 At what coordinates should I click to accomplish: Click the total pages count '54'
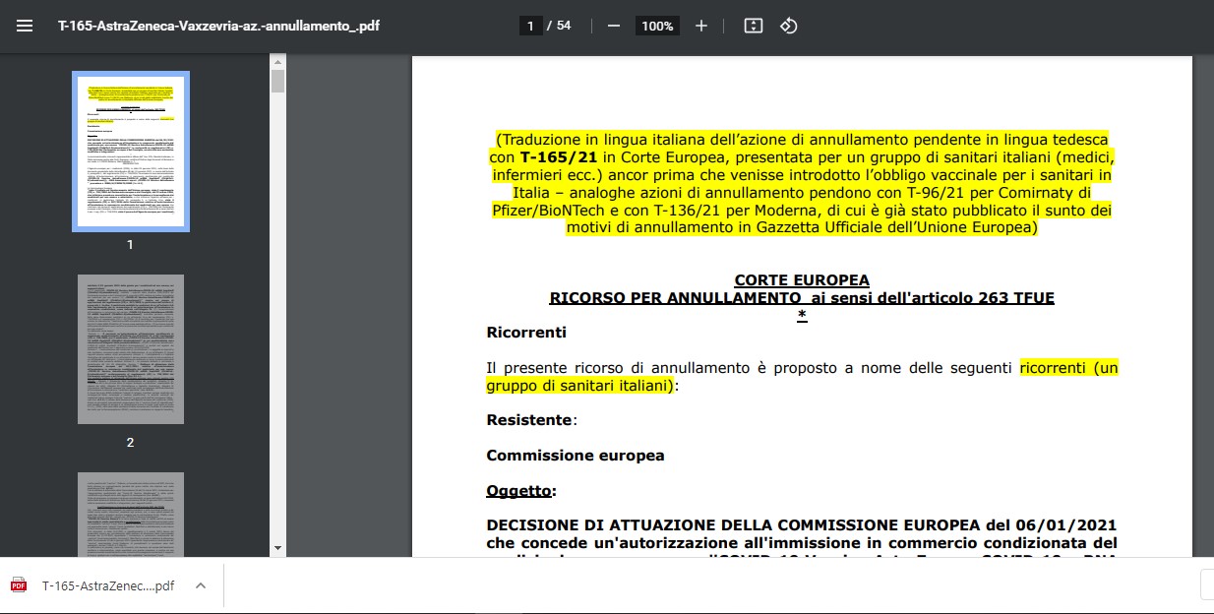click(564, 26)
